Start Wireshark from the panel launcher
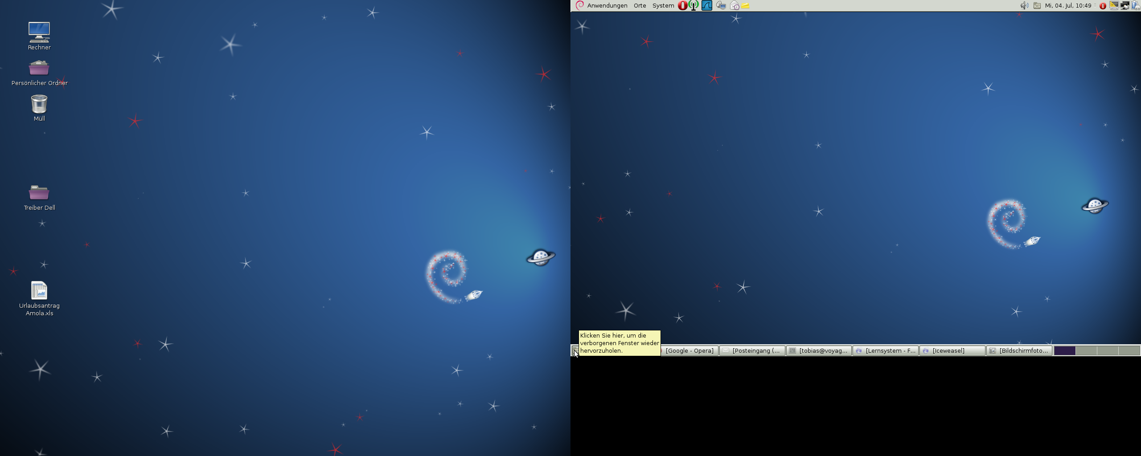Screen dimensions: 1141x456 click(707, 6)
